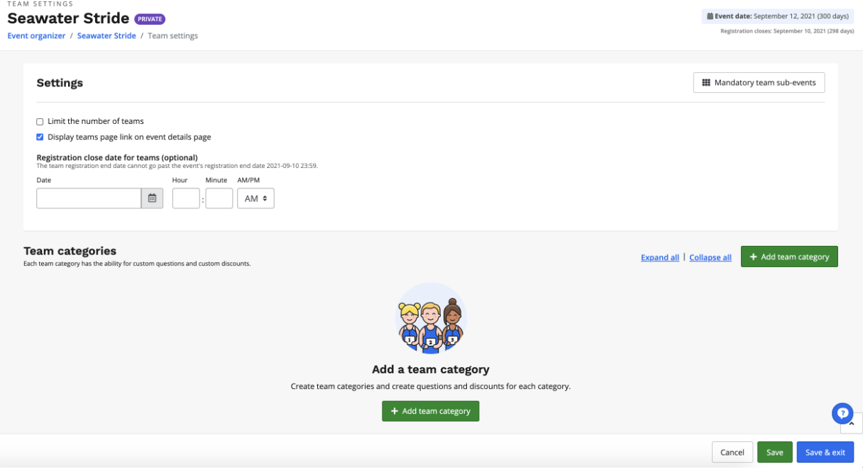Open Seawater Stride breadcrumb link
Viewport: 863px width, 469px height.
click(106, 36)
